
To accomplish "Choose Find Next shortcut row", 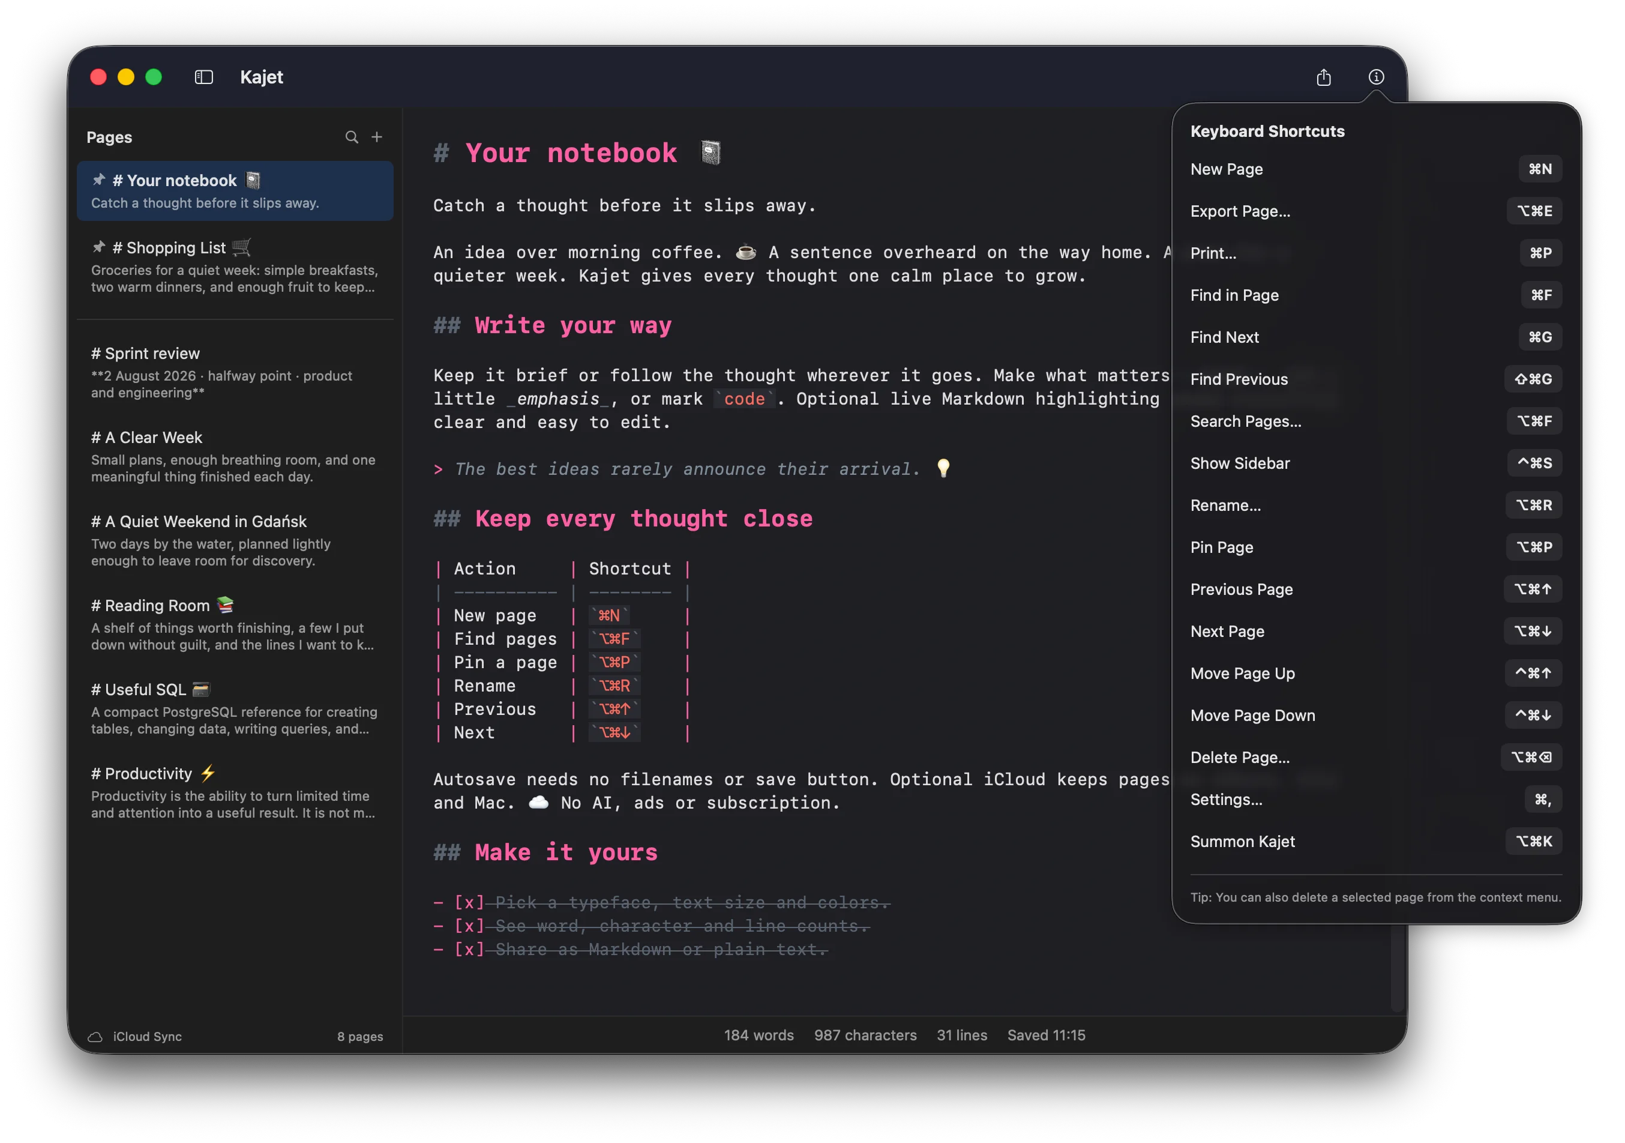I will pos(1376,337).
